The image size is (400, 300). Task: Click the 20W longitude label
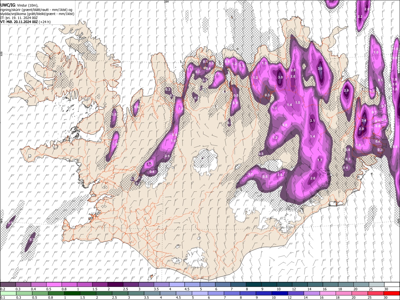[166, 2]
